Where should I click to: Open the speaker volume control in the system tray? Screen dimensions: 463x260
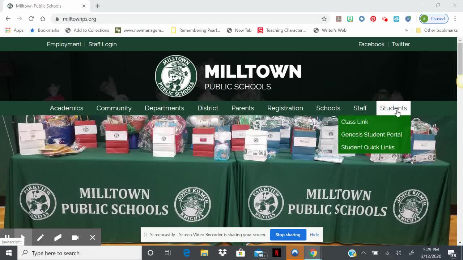point(398,252)
